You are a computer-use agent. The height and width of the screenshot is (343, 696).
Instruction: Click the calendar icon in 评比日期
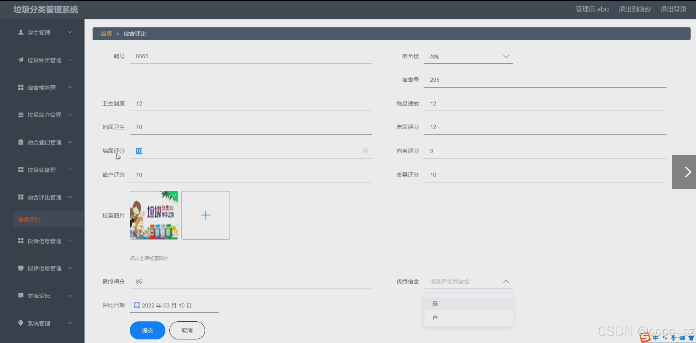click(137, 305)
